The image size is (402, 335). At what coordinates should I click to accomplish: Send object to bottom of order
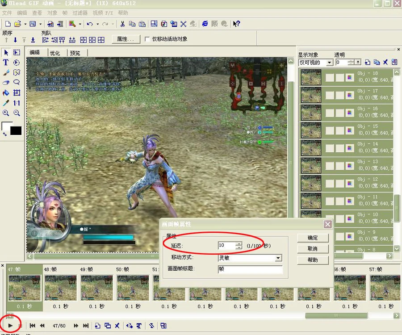pyautogui.click(x=33, y=40)
